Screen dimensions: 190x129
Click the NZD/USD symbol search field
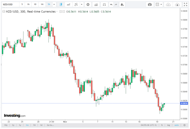point(9,5)
